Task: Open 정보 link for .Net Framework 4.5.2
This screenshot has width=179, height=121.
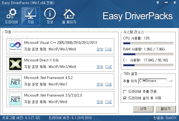Action: pyautogui.click(x=100, y=85)
